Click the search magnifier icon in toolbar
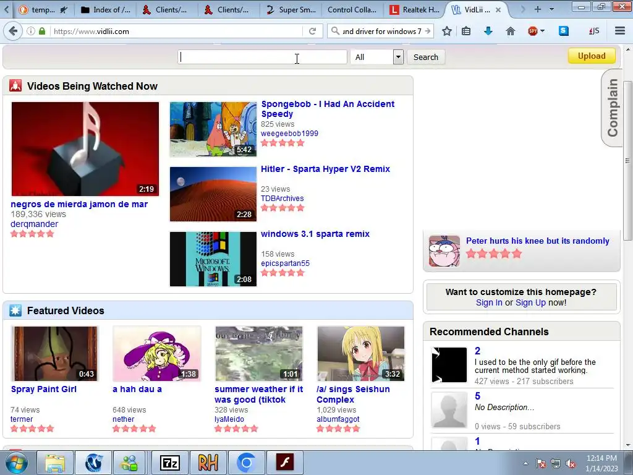 pyautogui.click(x=335, y=31)
